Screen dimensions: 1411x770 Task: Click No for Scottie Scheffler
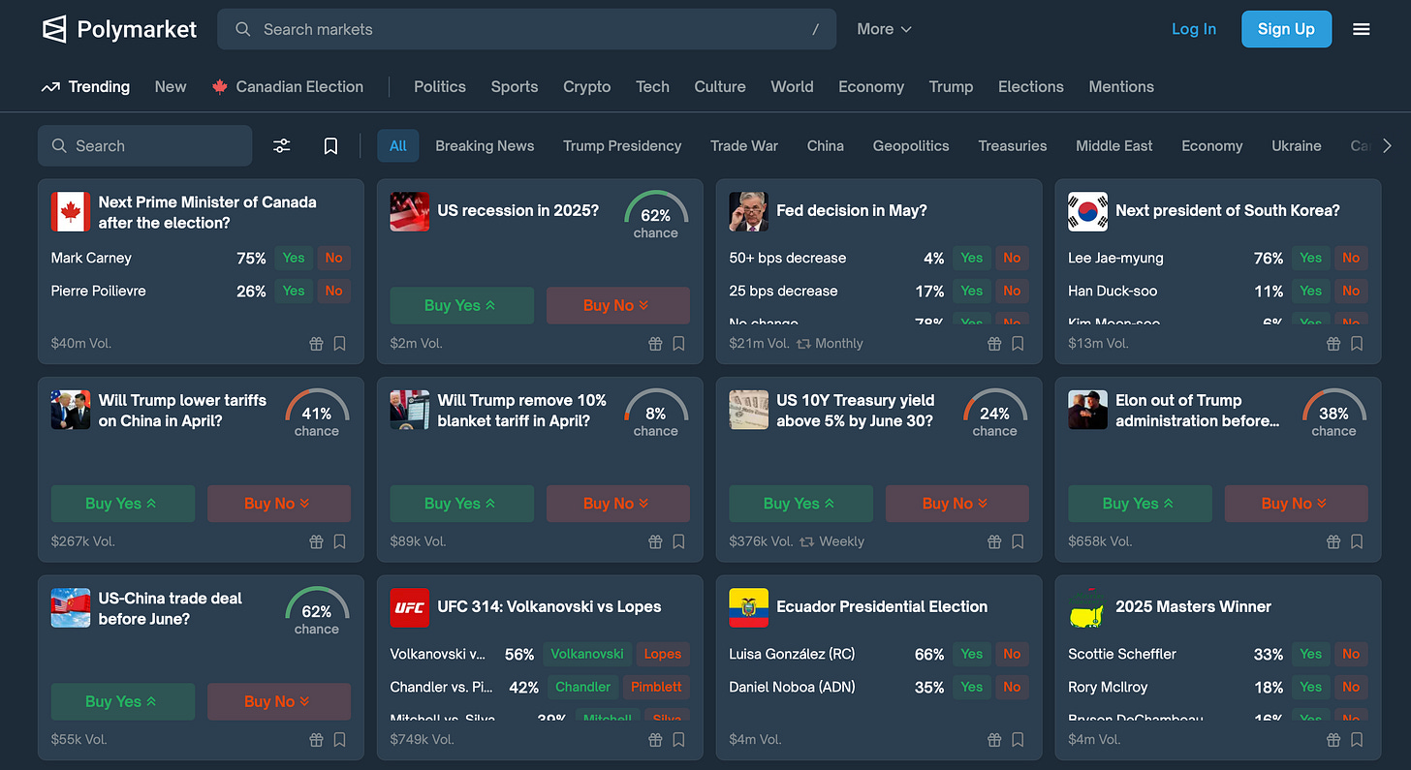(1351, 654)
